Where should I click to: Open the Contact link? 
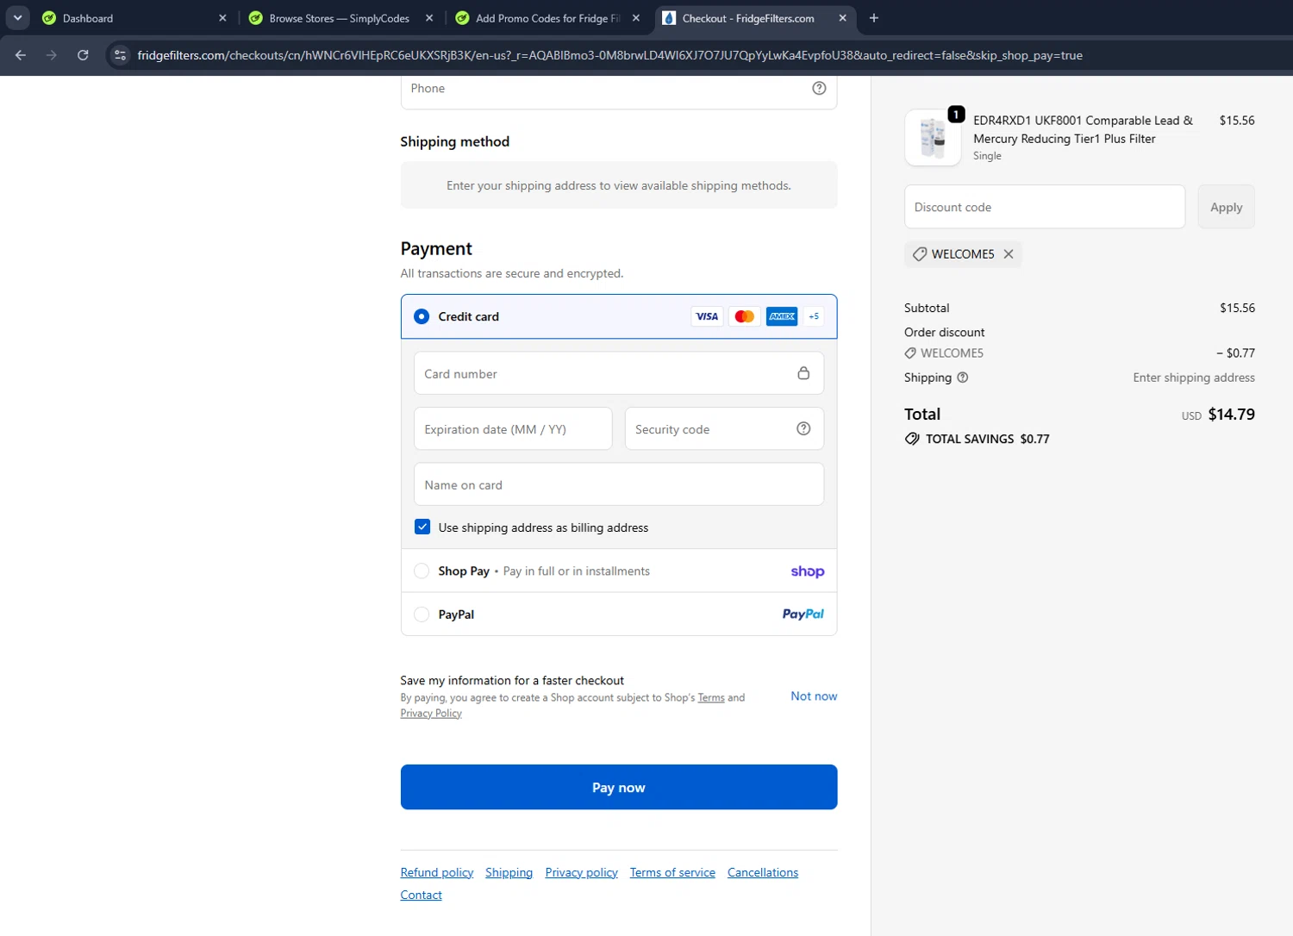(x=421, y=895)
